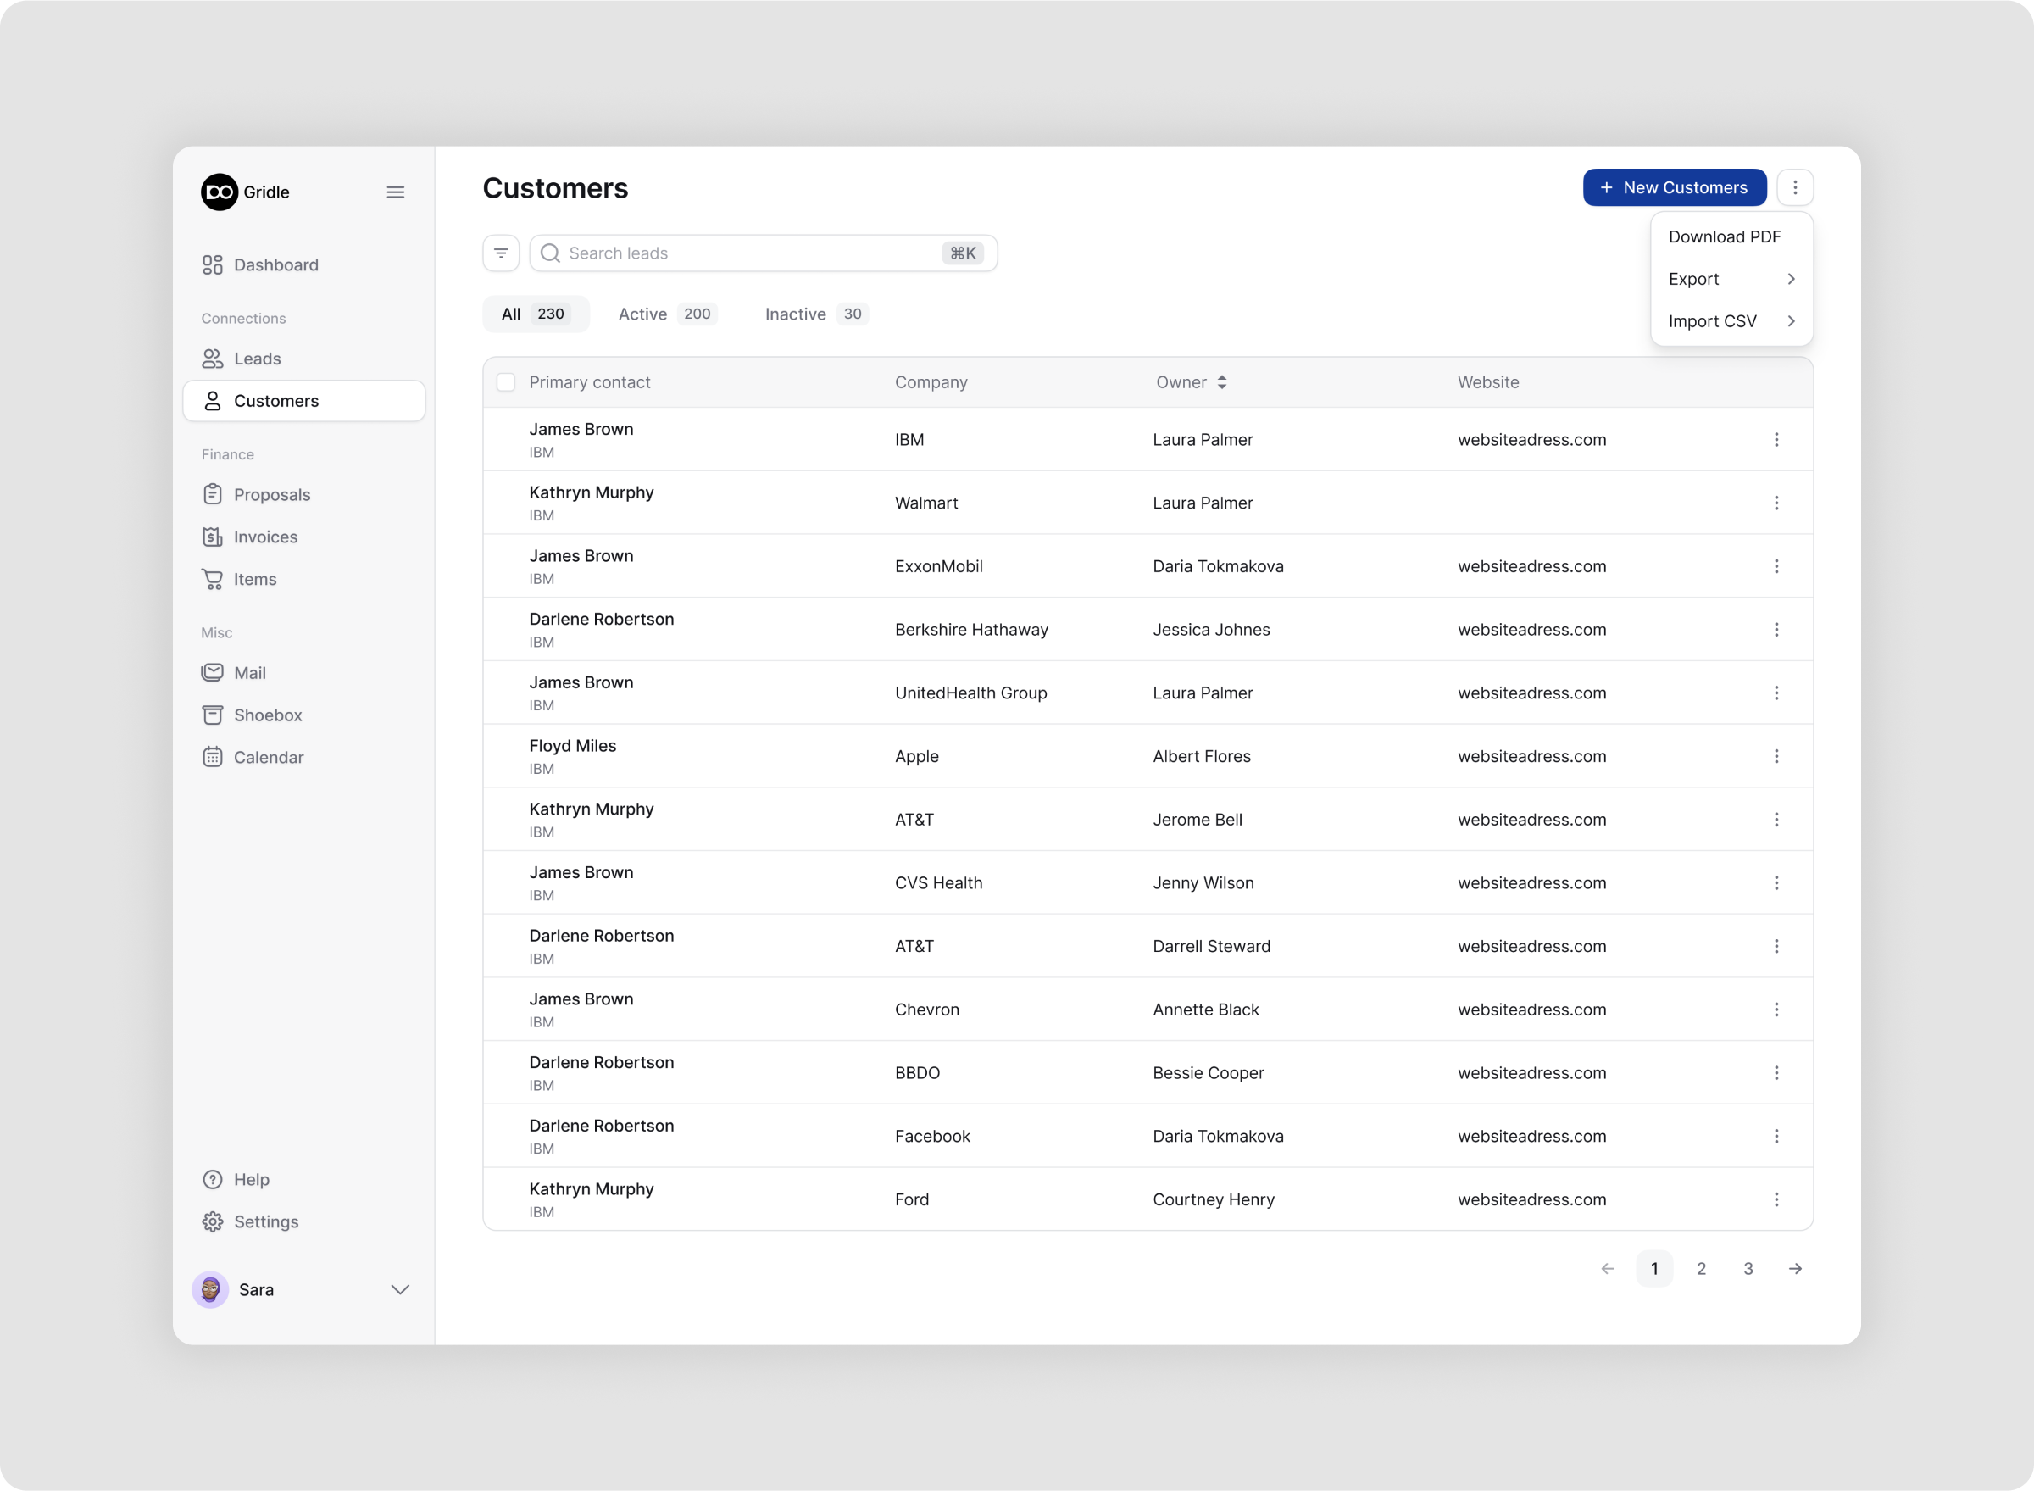Switch to the Inactive tab
The image size is (2034, 1491).
pos(816,314)
